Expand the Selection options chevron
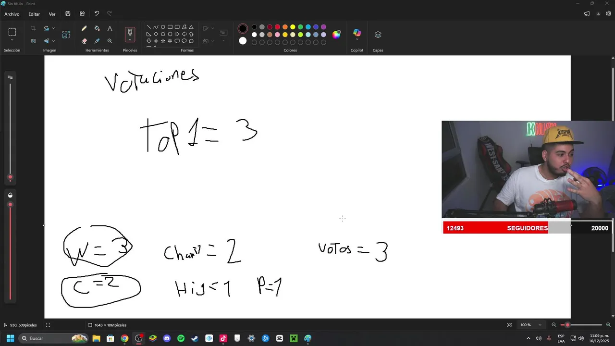This screenshot has height=346, width=615. 12,40
